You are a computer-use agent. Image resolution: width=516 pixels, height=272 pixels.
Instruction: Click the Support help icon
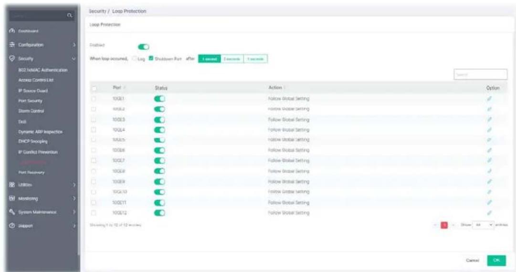pyautogui.click(x=12, y=226)
